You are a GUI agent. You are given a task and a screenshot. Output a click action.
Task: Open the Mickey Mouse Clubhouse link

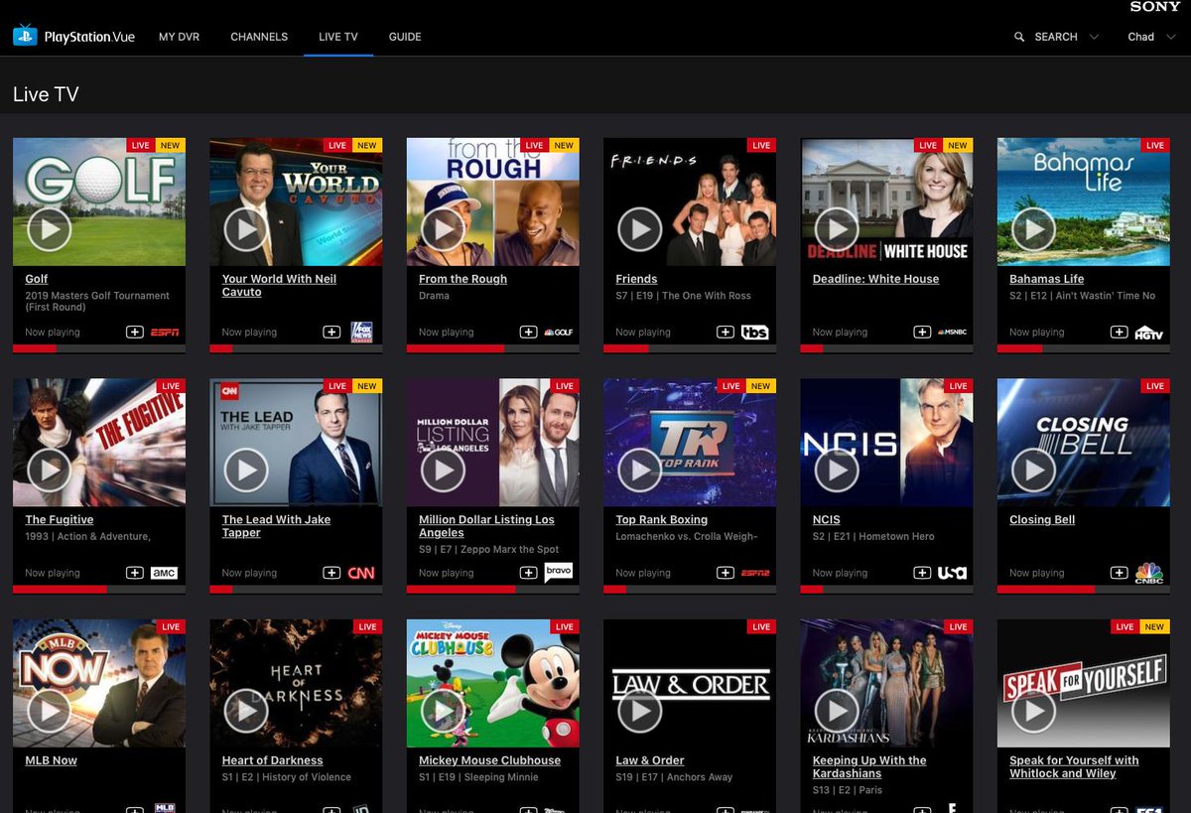click(x=489, y=760)
